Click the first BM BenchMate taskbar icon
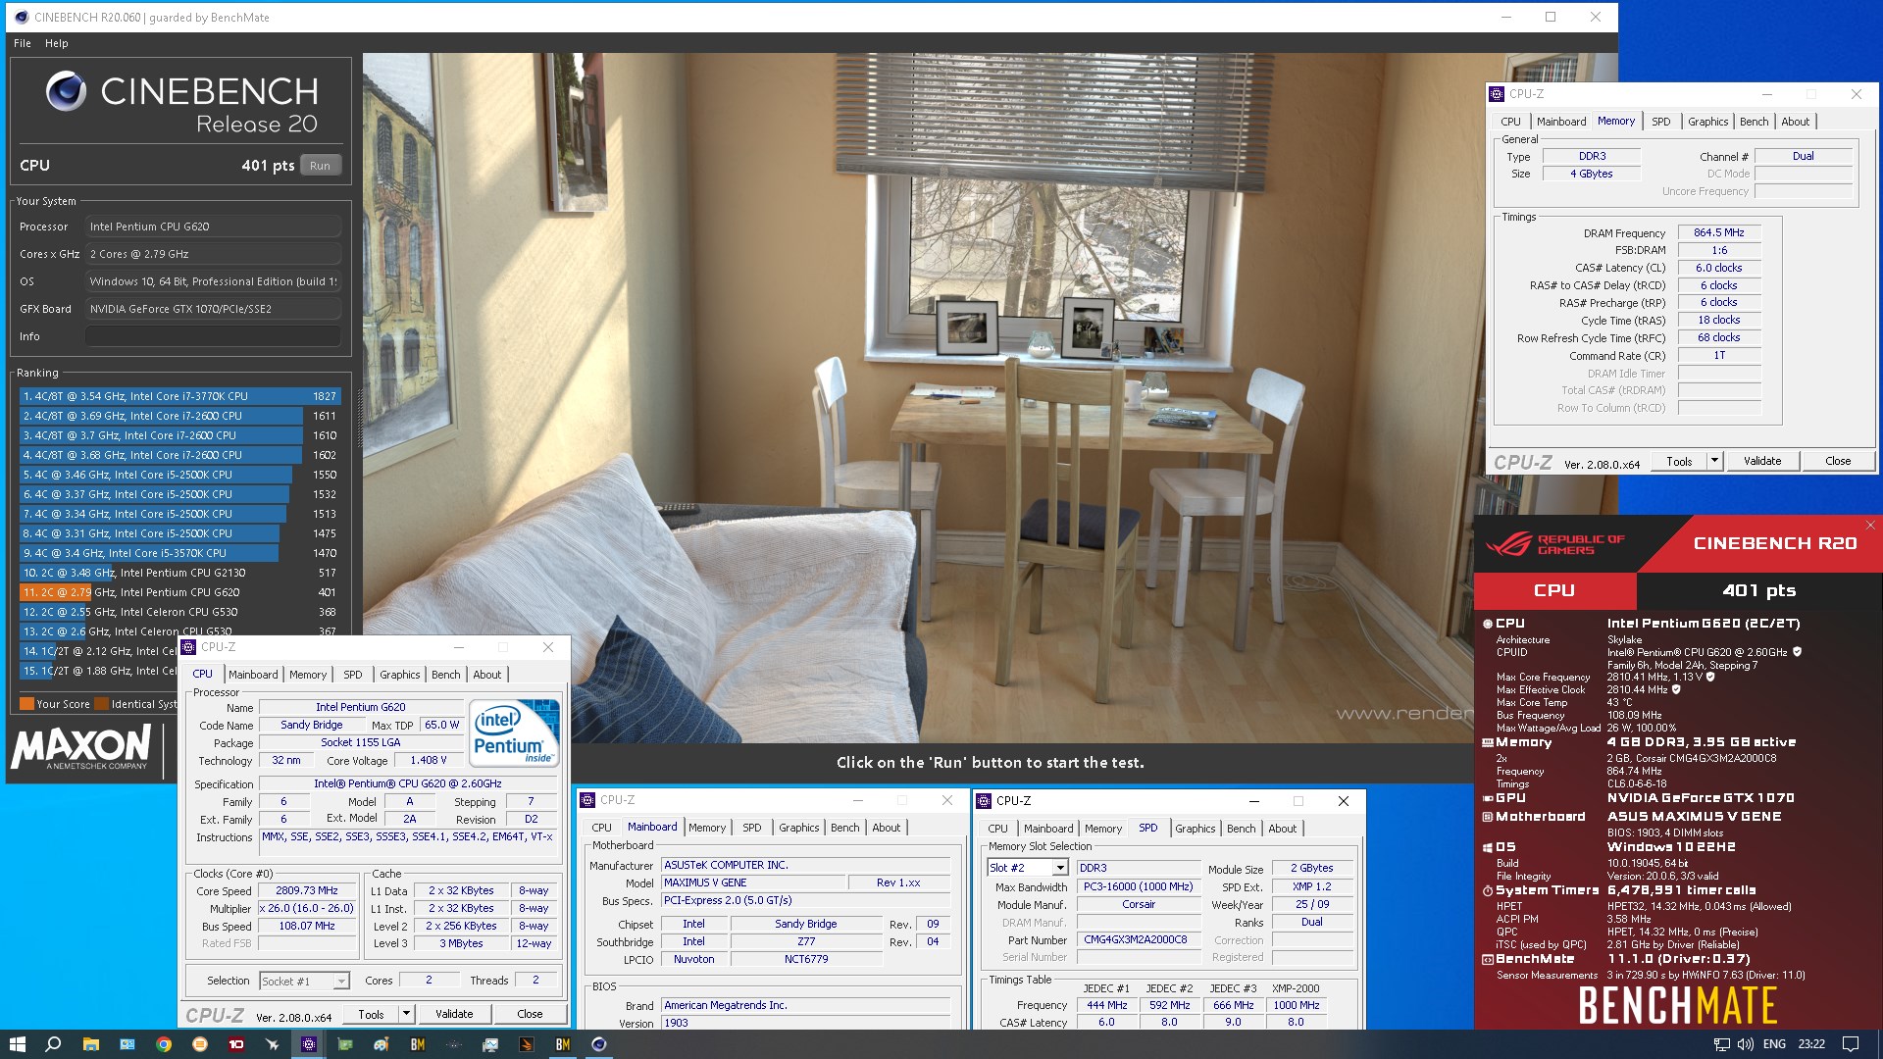 click(418, 1044)
